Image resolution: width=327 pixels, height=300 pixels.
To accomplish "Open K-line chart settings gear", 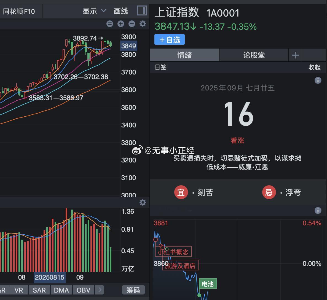I will pyautogui.click(x=143, y=24).
